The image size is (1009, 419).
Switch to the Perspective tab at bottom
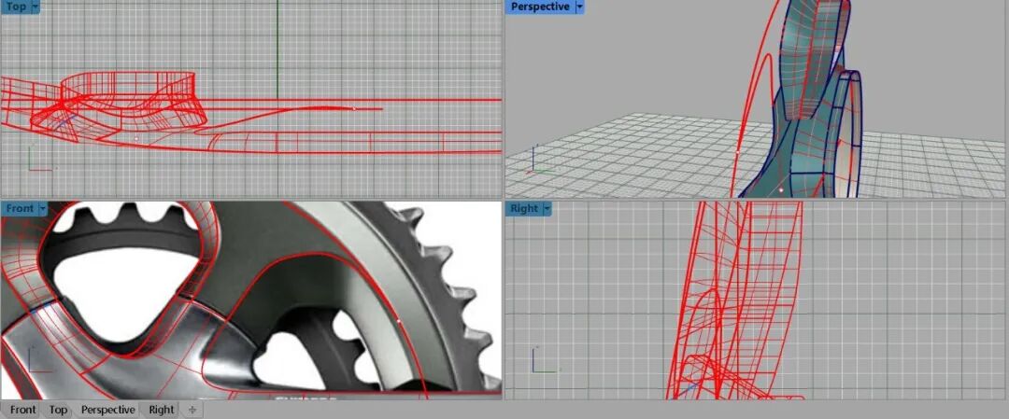click(108, 410)
